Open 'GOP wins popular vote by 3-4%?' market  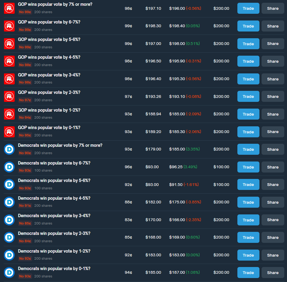[49, 75]
